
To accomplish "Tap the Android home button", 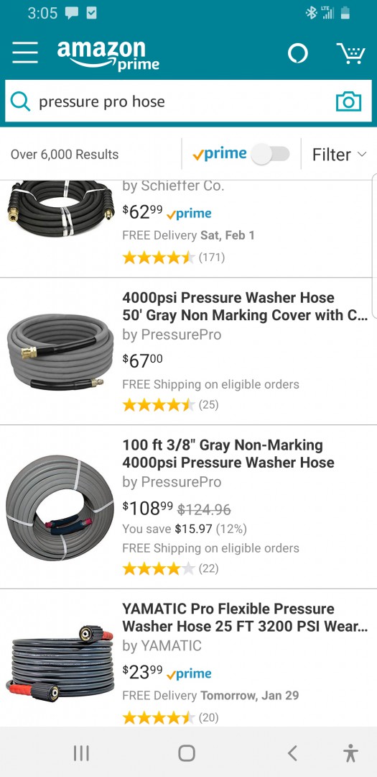I will [x=187, y=753].
